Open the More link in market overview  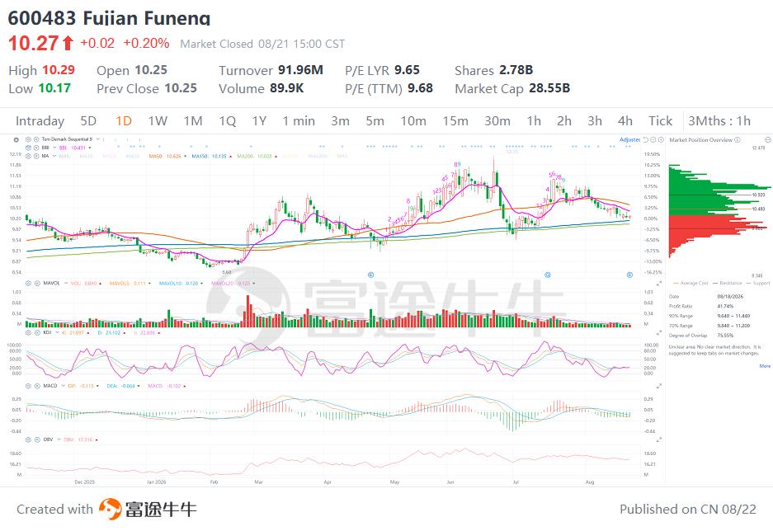click(x=765, y=366)
